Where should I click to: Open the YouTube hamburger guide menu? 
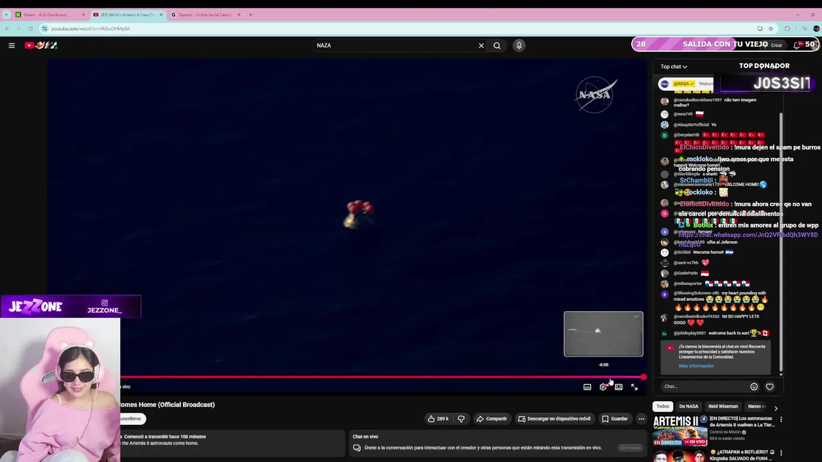coord(12,45)
